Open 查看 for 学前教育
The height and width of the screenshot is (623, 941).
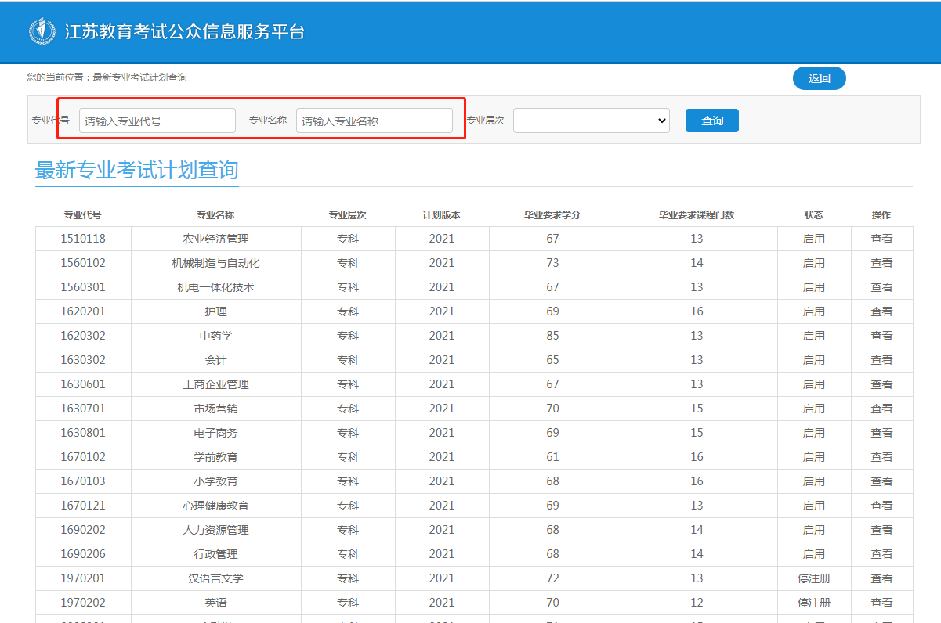click(881, 457)
